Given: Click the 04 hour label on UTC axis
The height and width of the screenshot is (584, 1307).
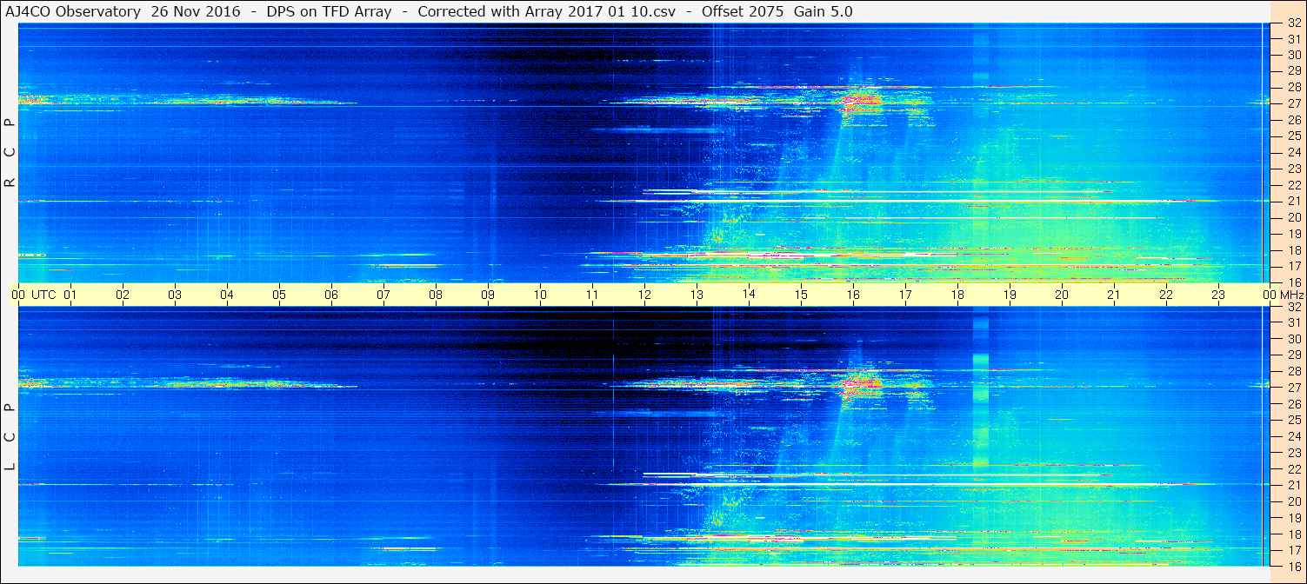Looking at the screenshot, I should tap(227, 295).
